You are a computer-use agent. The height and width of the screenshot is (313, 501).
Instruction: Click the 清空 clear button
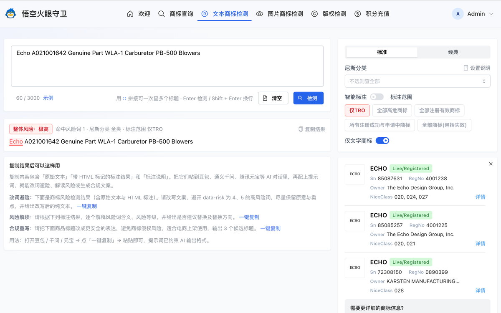(x=273, y=98)
